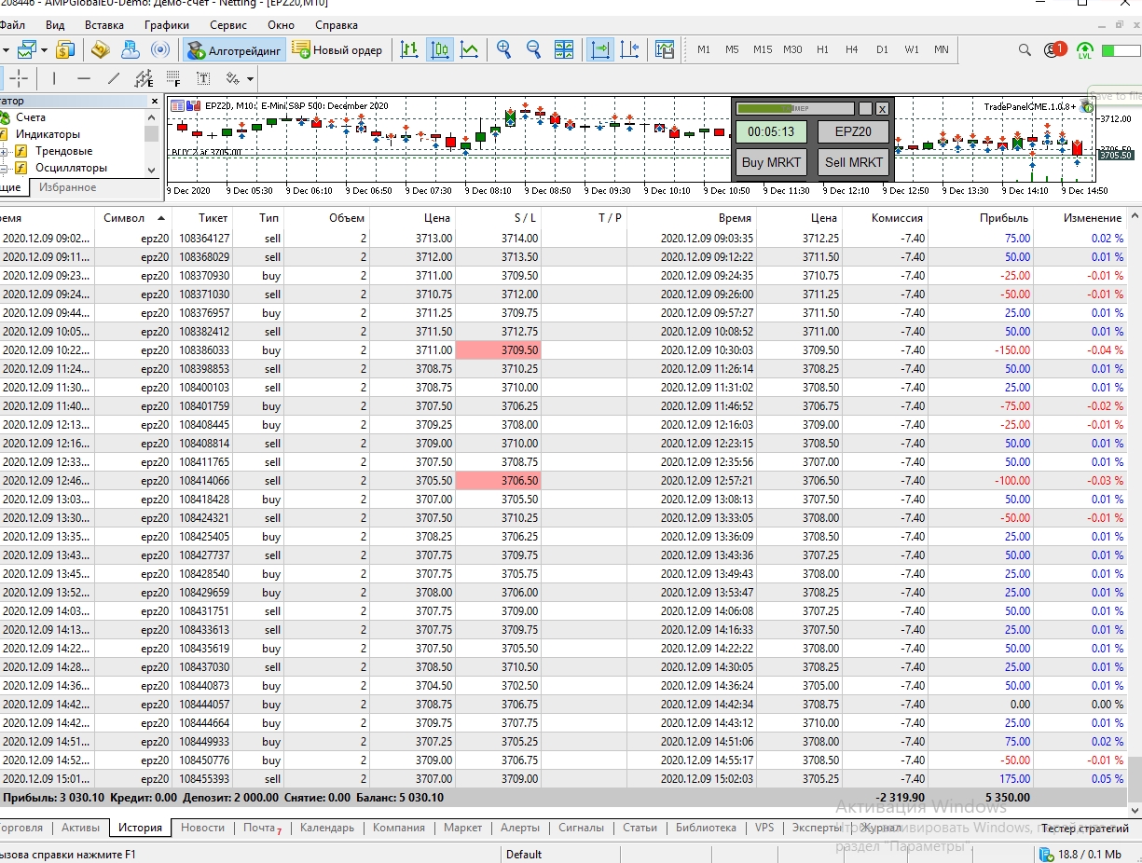Open the objects dropdown arrow in drawing toolbar
The image size is (1142, 863).
coord(250,78)
